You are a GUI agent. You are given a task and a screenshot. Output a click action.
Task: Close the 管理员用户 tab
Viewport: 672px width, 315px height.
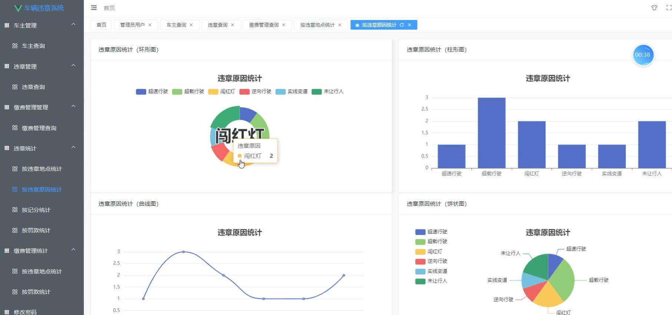pos(150,25)
